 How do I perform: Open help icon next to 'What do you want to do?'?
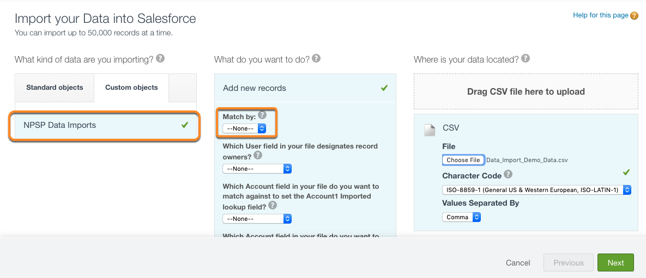[316, 58]
